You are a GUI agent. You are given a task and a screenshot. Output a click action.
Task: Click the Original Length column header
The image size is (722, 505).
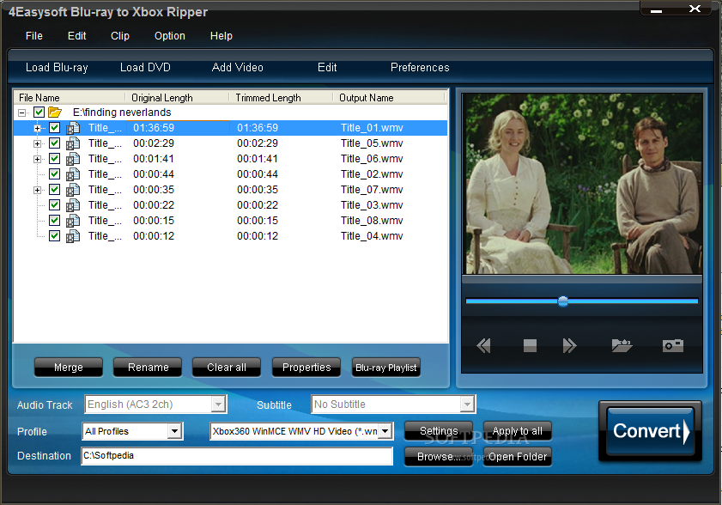point(177,98)
